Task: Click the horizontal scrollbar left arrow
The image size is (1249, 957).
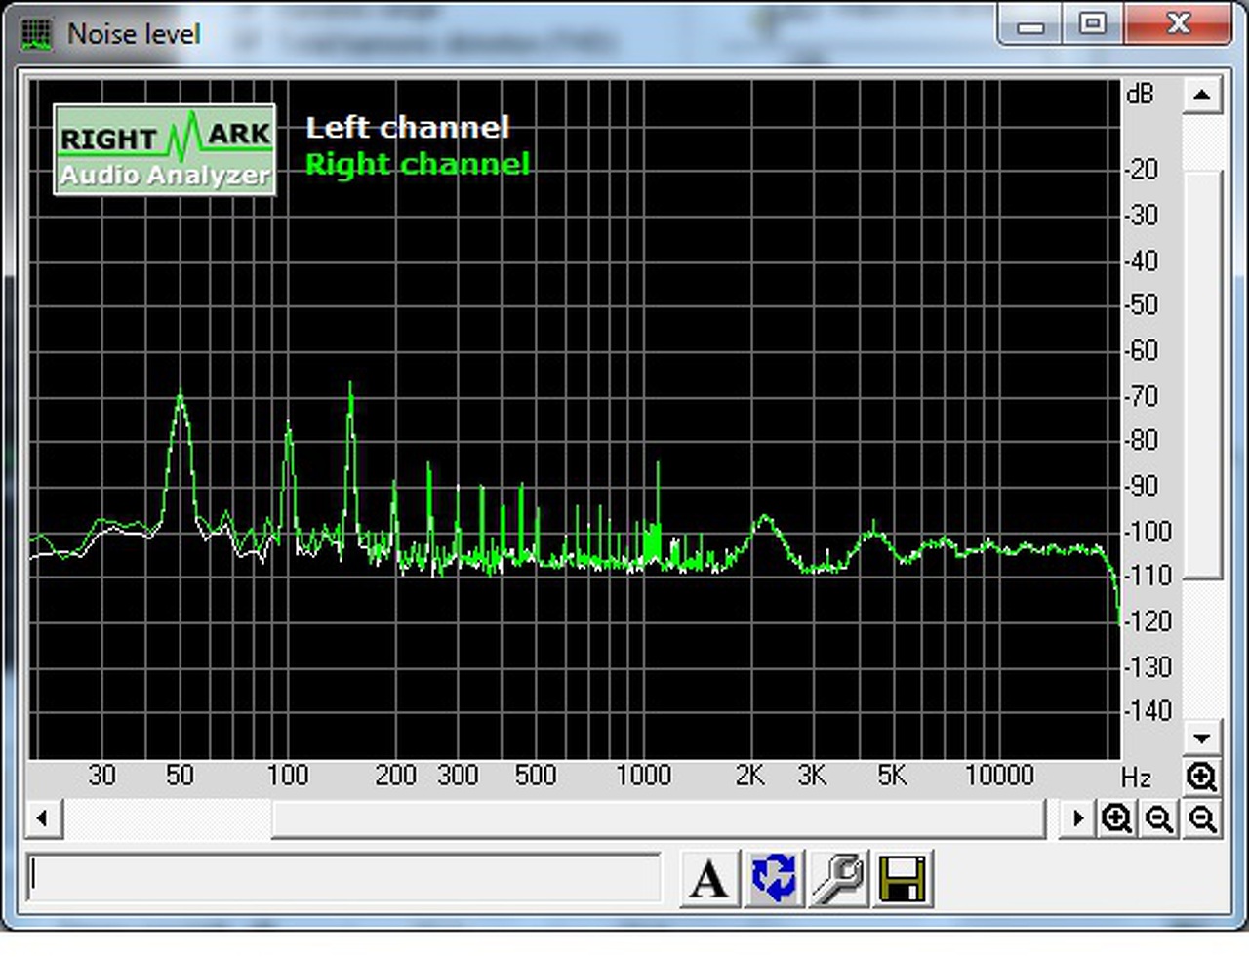Action: point(42,818)
